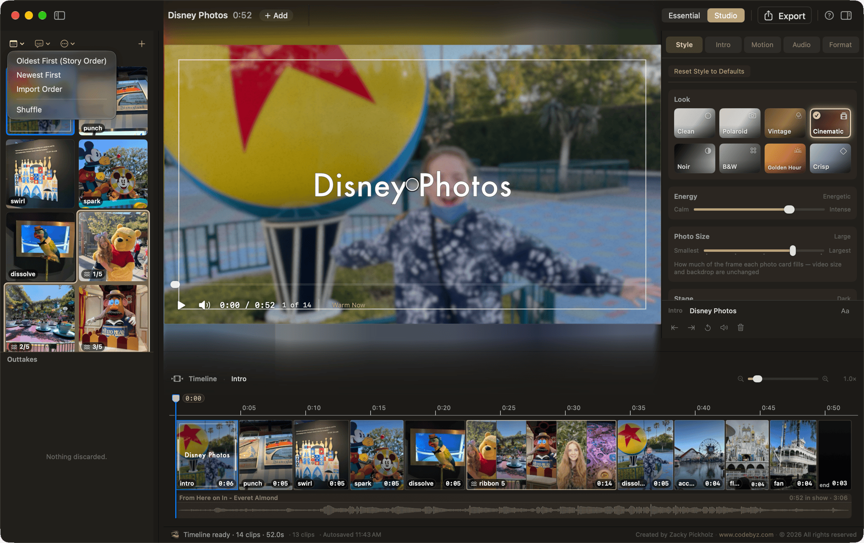Open the Aa font options for the intro title
The image size is (864, 543).
click(x=845, y=311)
